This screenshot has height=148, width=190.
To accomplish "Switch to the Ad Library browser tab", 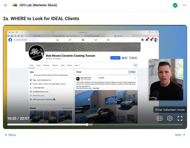I will [37, 36].
